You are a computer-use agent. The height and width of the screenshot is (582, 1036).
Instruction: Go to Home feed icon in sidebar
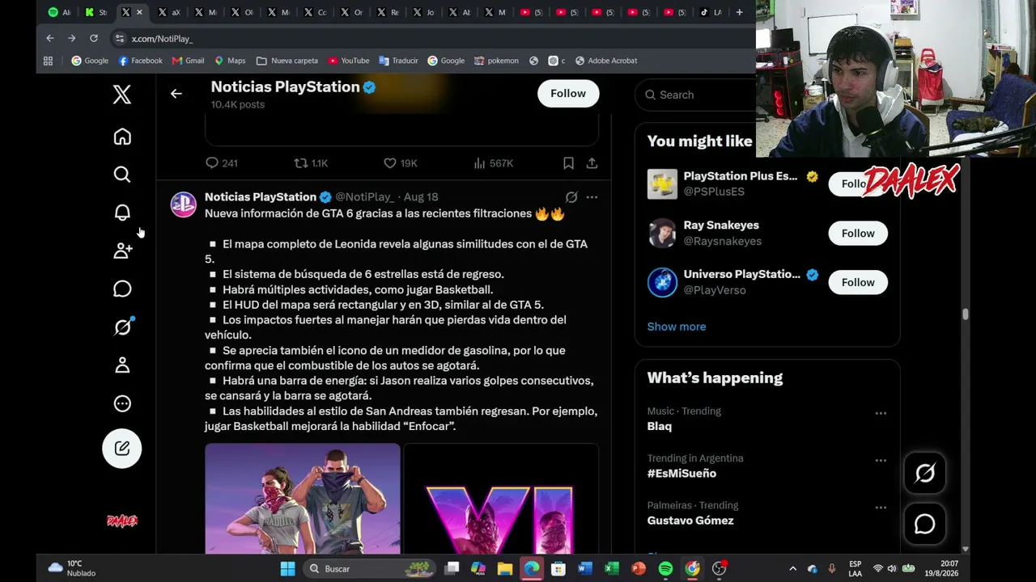click(x=122, y=137)
